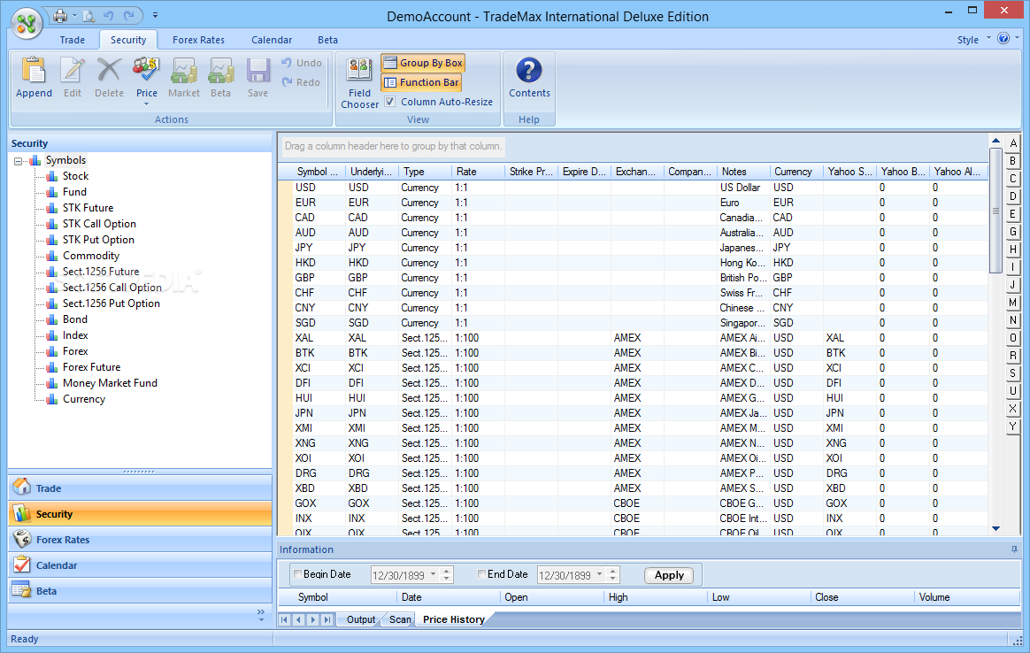Click the Beta icon in Actions group

point(220,71)
